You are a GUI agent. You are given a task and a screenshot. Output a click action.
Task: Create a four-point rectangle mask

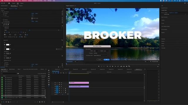(6, 24)
